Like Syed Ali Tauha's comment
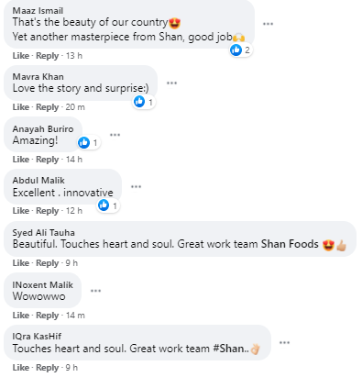The image size is (362, 377). click(21, 263)
